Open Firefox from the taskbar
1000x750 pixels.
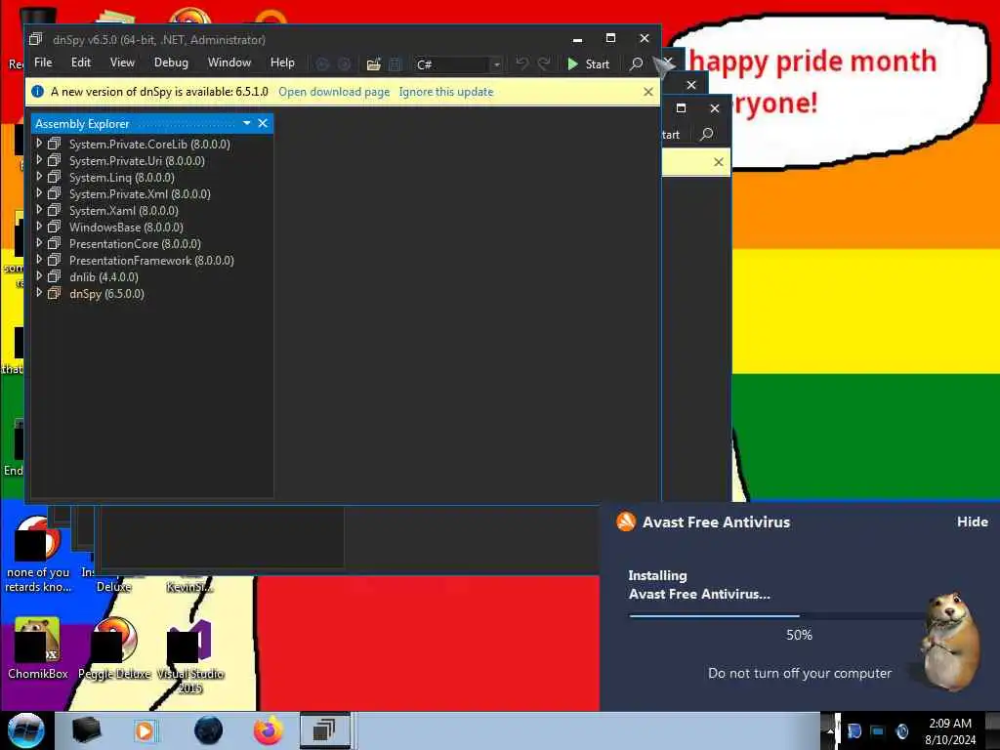269,730
